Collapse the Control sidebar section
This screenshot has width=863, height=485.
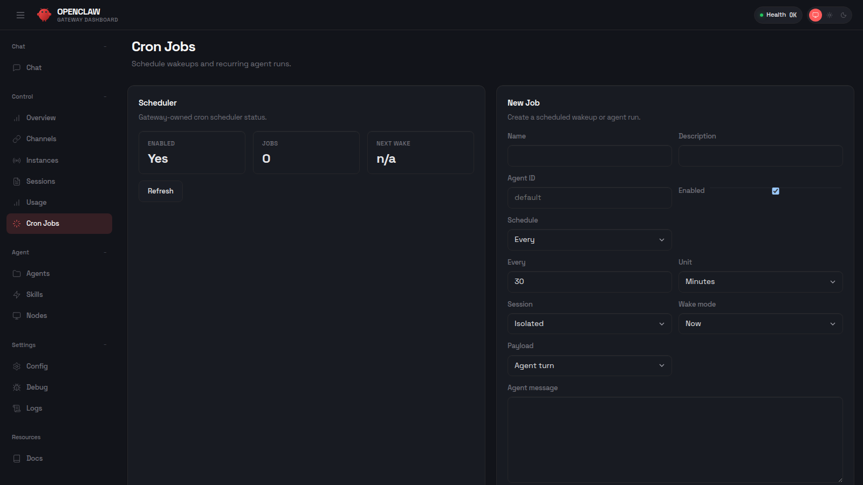(x=106, y=96)
